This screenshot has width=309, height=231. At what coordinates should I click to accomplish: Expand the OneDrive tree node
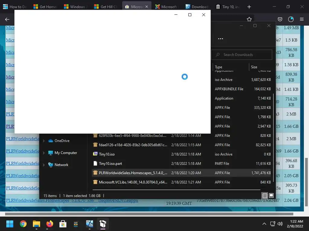[43, 141]
